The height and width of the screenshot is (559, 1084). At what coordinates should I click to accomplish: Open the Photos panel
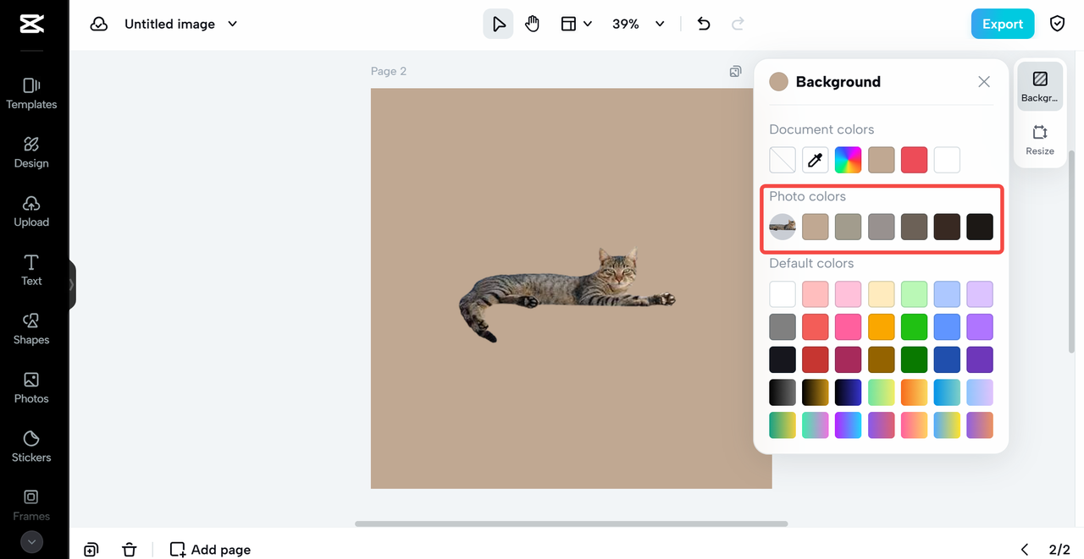31,388
